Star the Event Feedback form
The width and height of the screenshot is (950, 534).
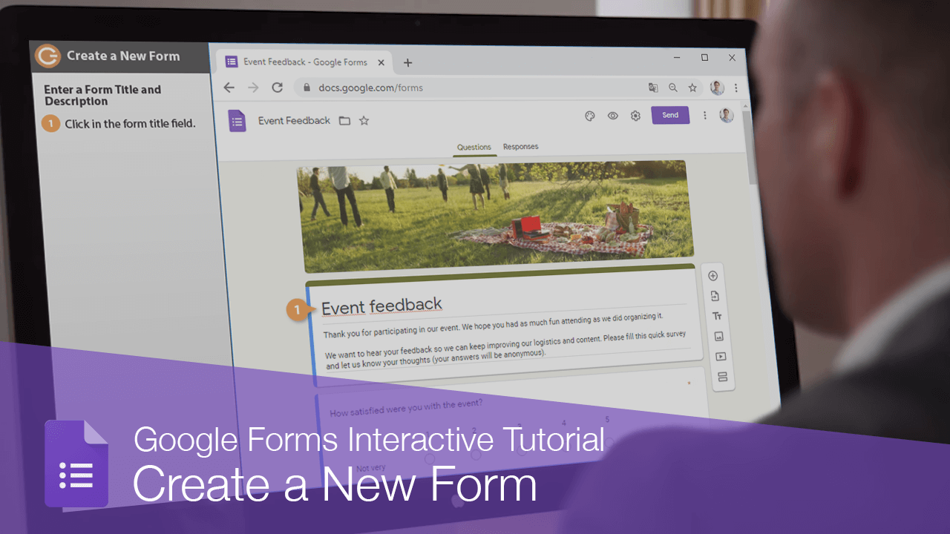coord(364,120)
